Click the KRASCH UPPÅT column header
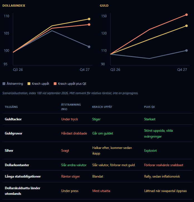Image resolution: width=194 pixels, height=202 pixels. [x=102, y=107]
